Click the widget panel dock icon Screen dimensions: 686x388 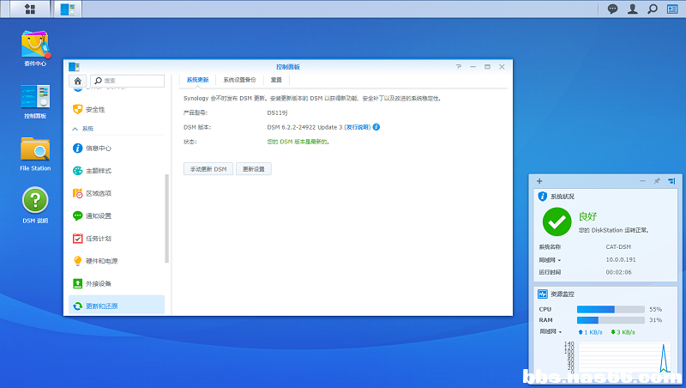click(671, 181)
